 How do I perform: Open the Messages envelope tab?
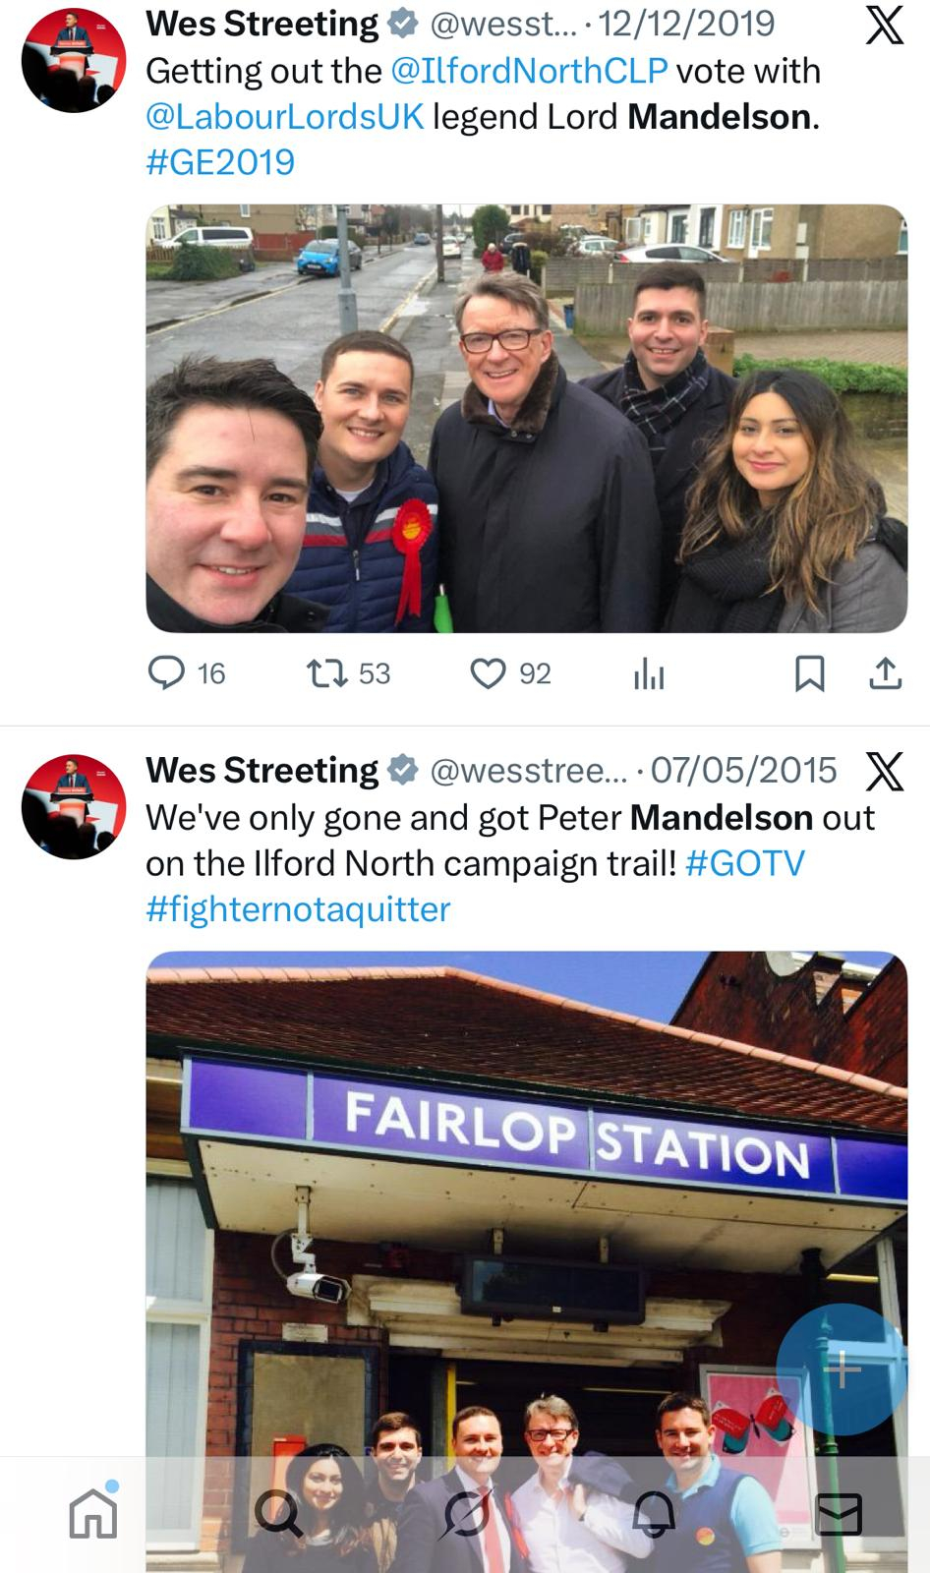[839, 1514]
